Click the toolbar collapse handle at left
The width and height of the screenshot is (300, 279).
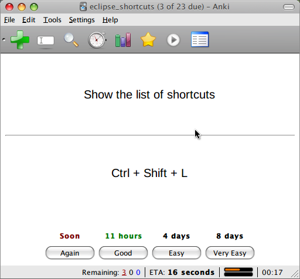tap(4, 40)
